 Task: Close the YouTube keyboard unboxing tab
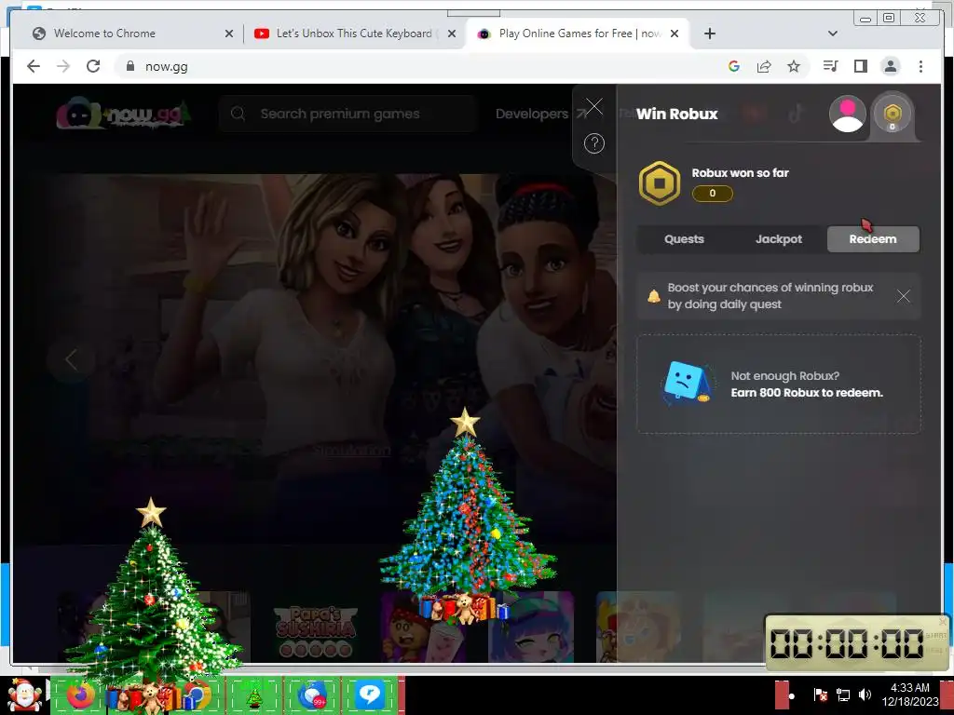point(452,34)
